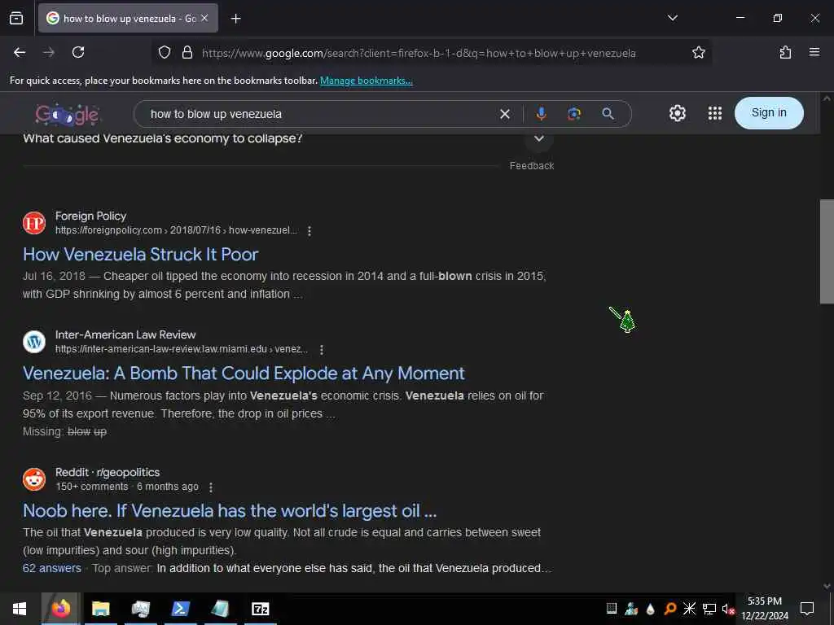Show site security padlock info
The height and width of the screenshot is (625, 834).
[x=187, y=53]
